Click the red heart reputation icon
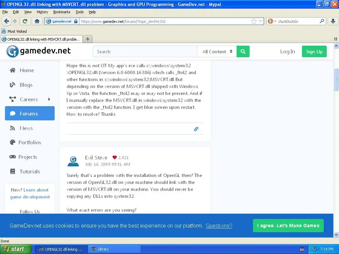Image resolution: width=339 pixels, height=254 pixels. 115,157
